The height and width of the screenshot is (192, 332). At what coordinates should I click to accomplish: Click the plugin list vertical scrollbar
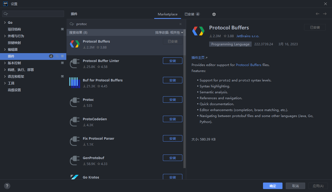(185, 99)
